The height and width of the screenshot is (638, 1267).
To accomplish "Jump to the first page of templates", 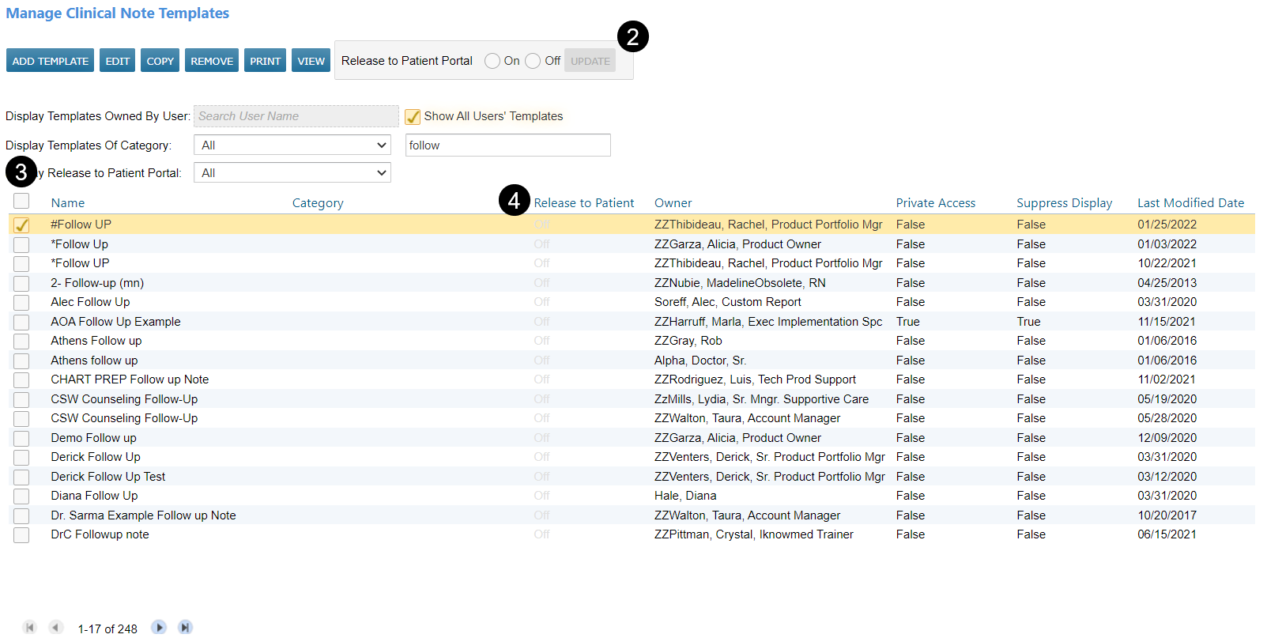I will tap(29, 627).
